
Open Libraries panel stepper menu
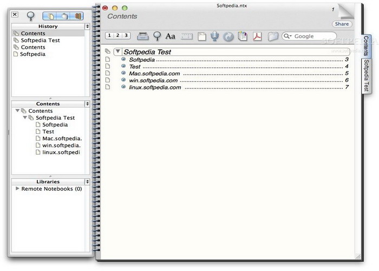coord(87,182)
